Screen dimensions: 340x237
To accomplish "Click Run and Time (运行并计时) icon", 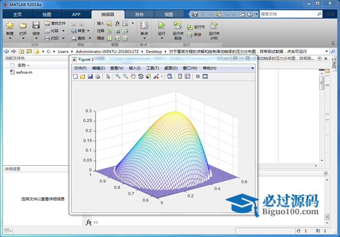I will [214, 25].
